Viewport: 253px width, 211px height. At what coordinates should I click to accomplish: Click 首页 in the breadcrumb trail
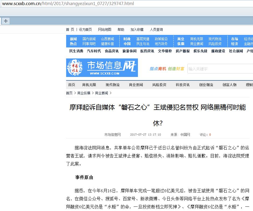[x=69, y=93]
